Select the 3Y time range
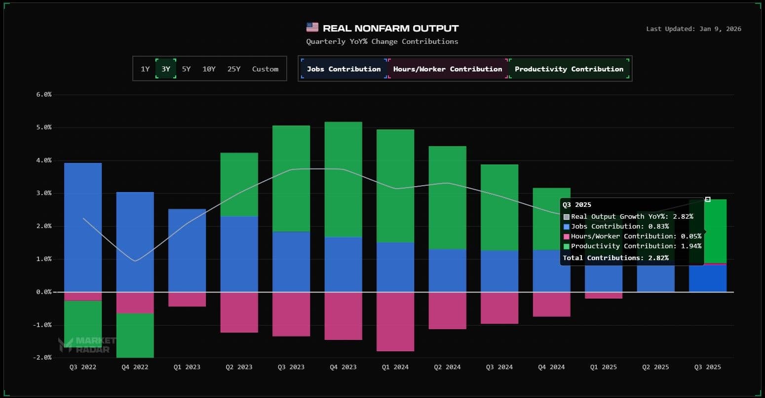This screenshot has width=765, height=398. point(166,69)
